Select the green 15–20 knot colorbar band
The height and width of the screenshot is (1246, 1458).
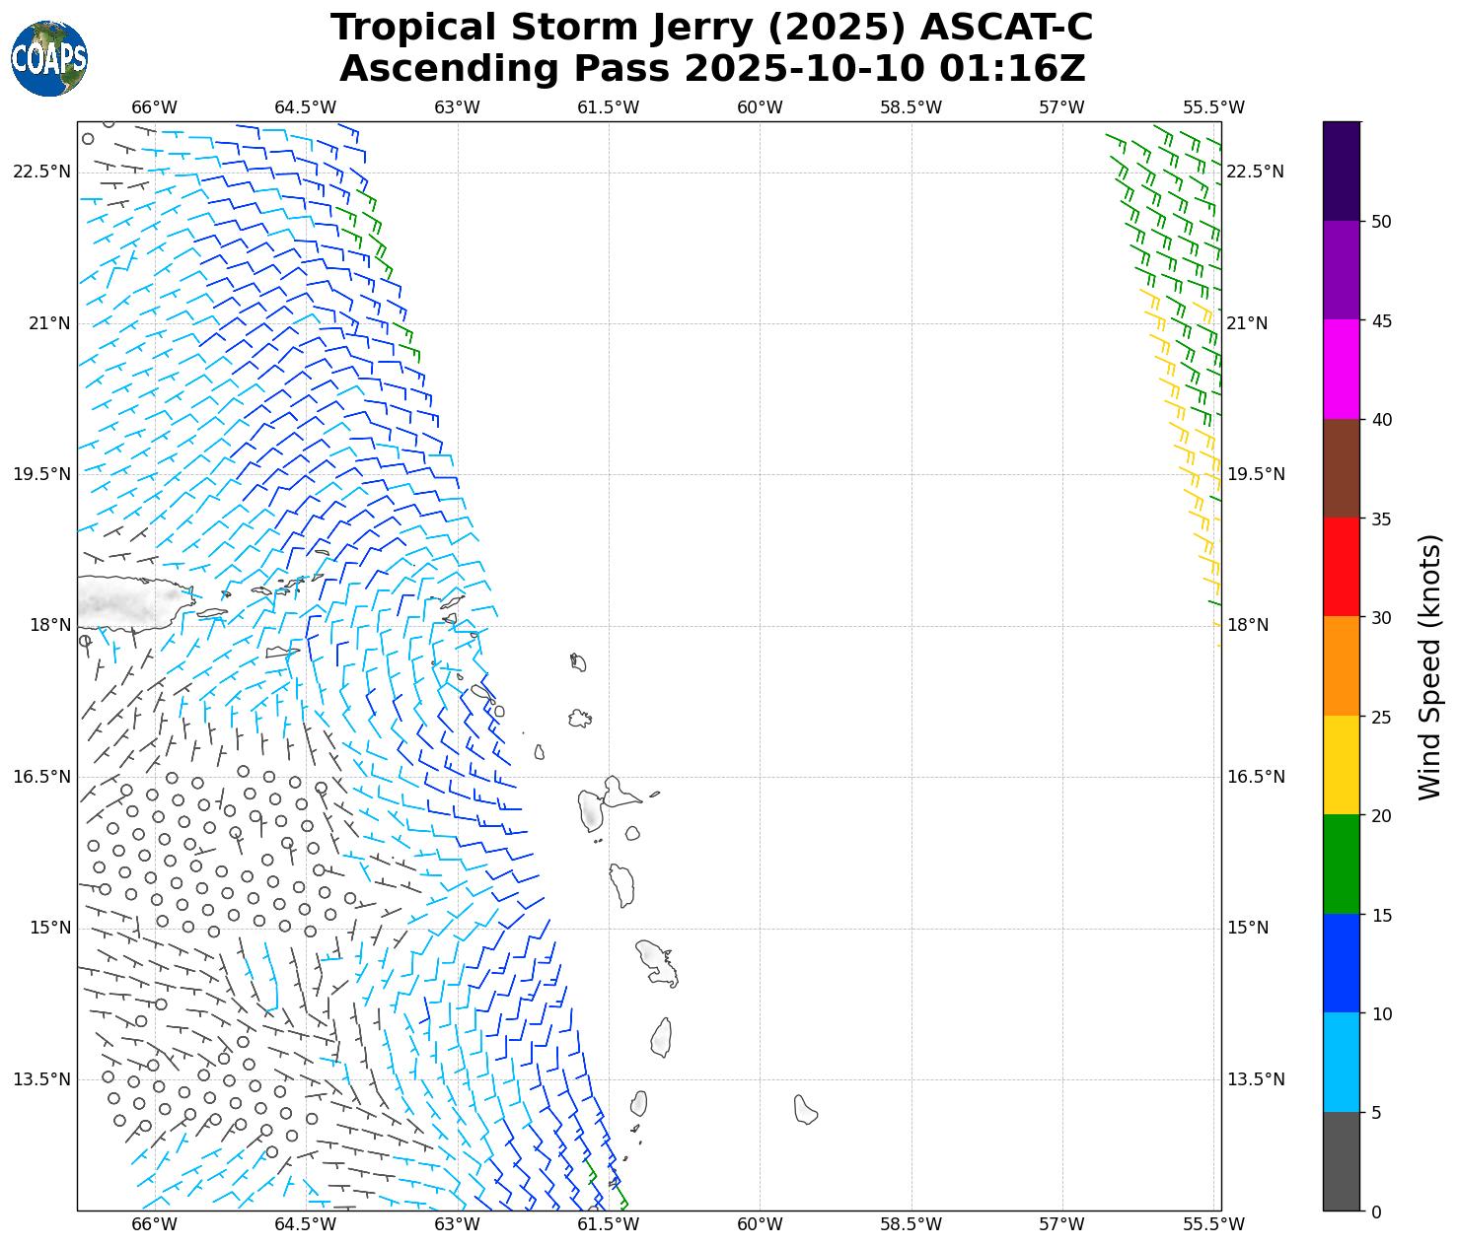click(x=1341, y=865)
